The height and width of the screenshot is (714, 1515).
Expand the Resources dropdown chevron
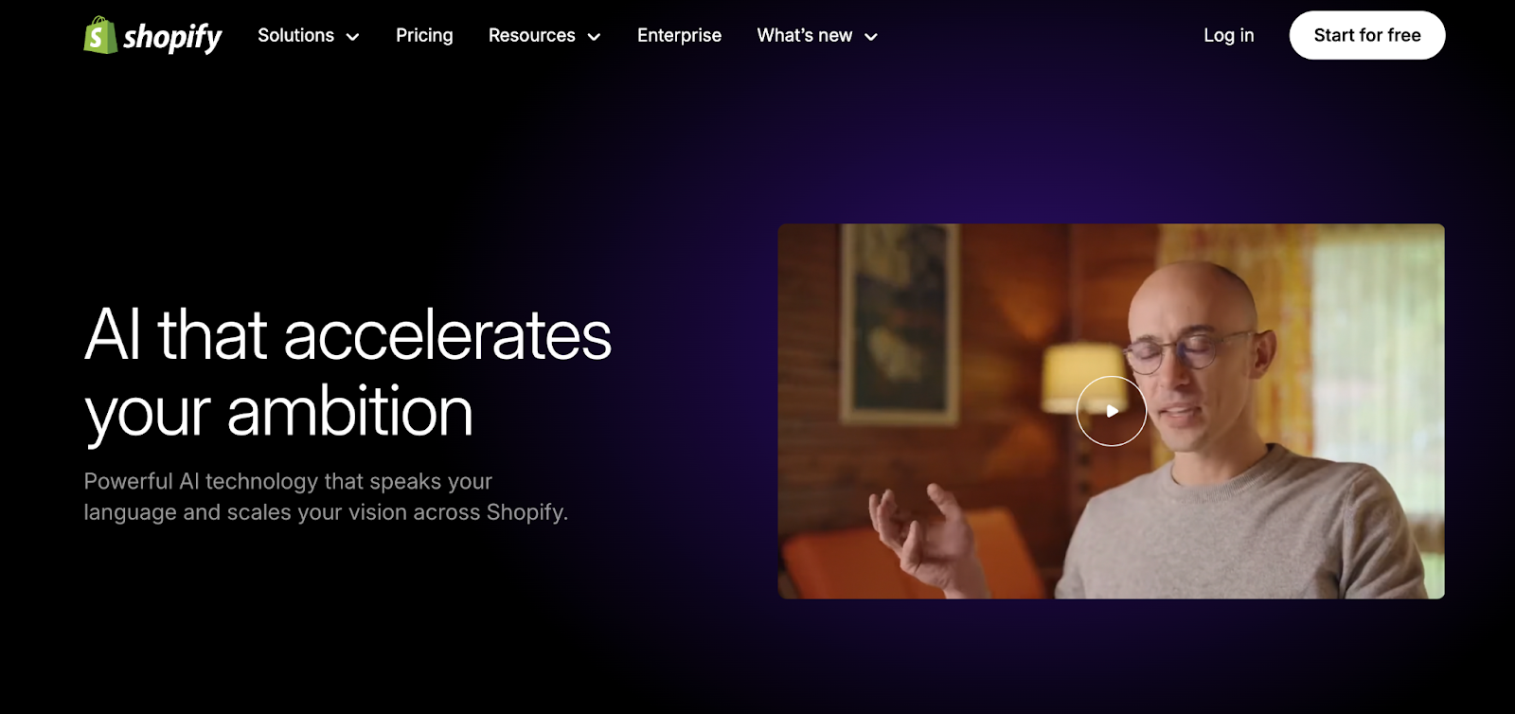click(x=594, y=37)
